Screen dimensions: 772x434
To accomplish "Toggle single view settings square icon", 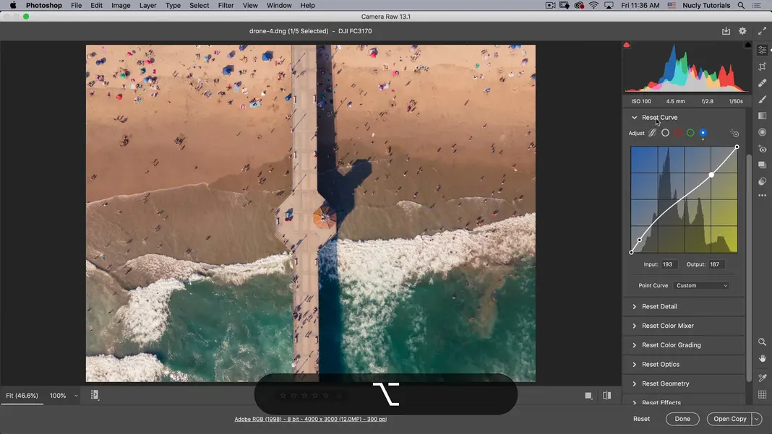I will (588, 396).
